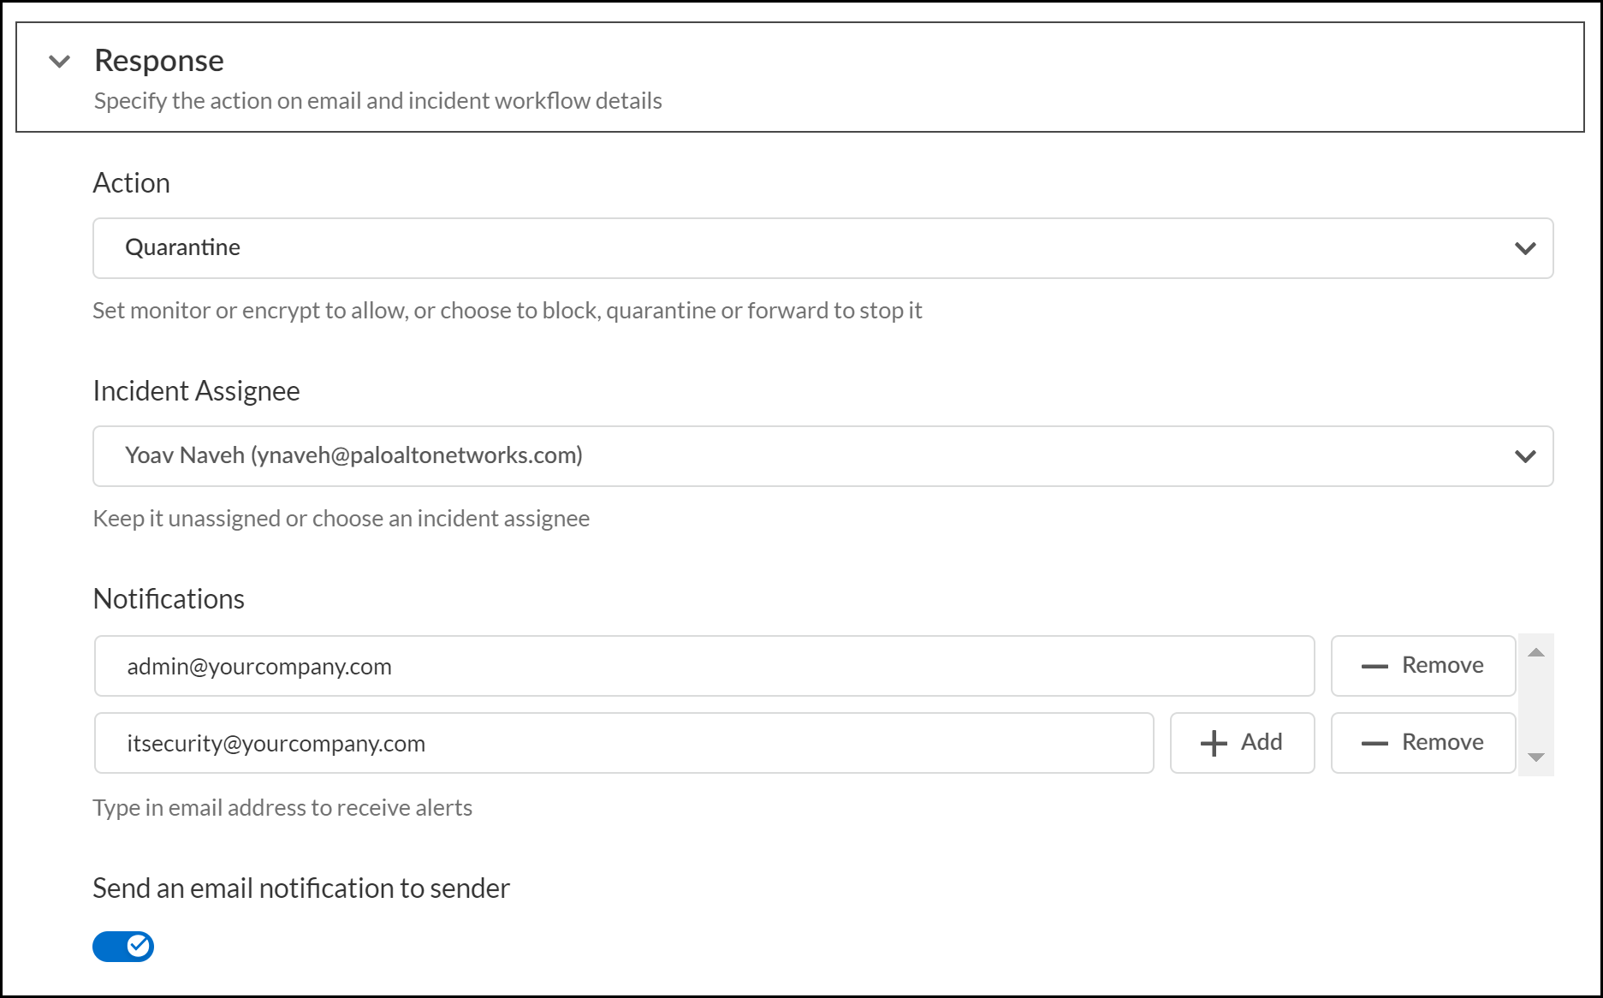Collapse the Response section

pyautogui.click(x=59, y=61)
